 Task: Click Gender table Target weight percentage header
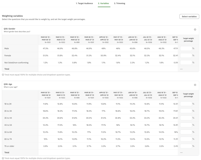click(188, 40)
